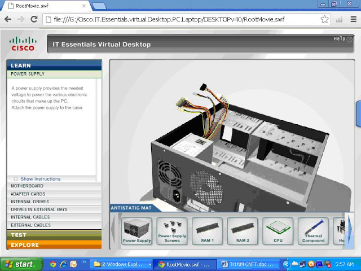361x271 pixels.
Task: Click the orange circular tray icon
Action: click(311, 264)
